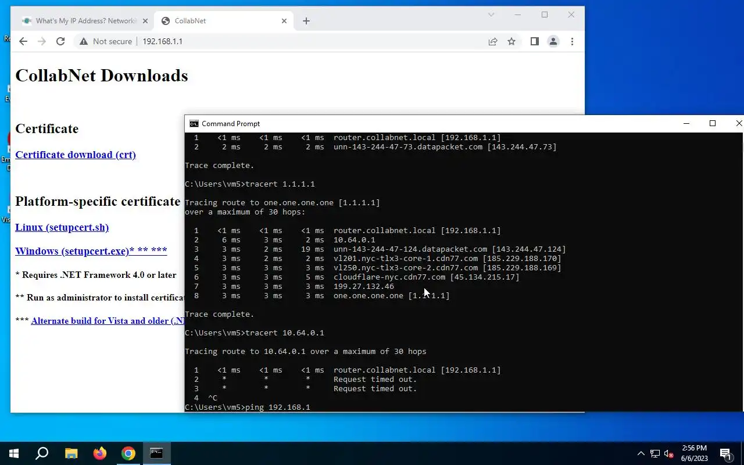Open Chrome tab search chevron
The height and width of the screenshot is (465, 744).
[x=491, y=15]
